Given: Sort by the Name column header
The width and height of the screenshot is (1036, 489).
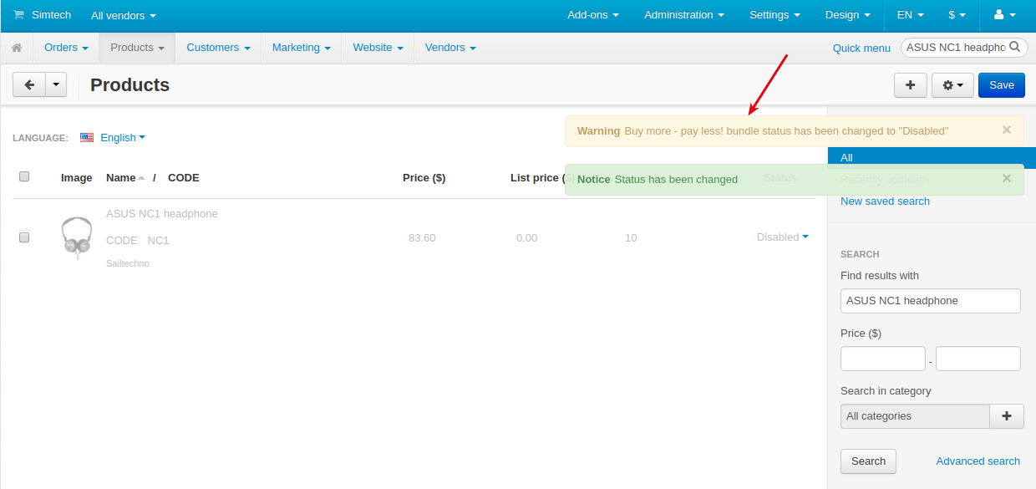Looking at the screenshot, I should [x=121, y=178].
